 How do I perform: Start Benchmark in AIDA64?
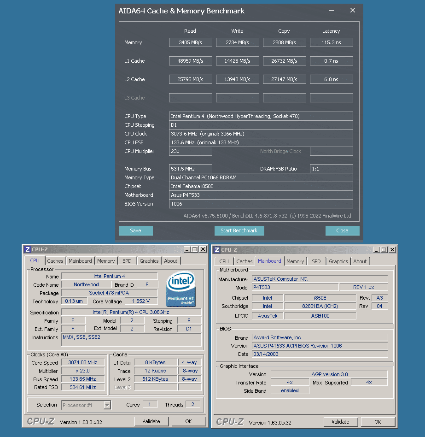[x=239, y=230]
